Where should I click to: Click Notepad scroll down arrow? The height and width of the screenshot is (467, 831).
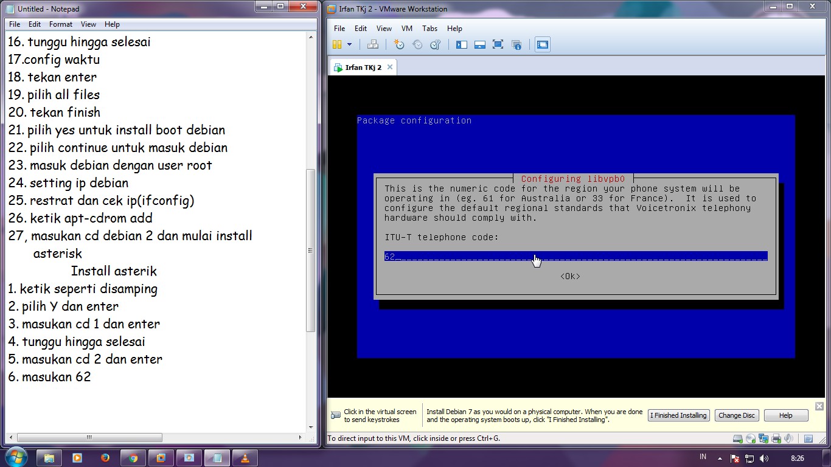(311, 427)
